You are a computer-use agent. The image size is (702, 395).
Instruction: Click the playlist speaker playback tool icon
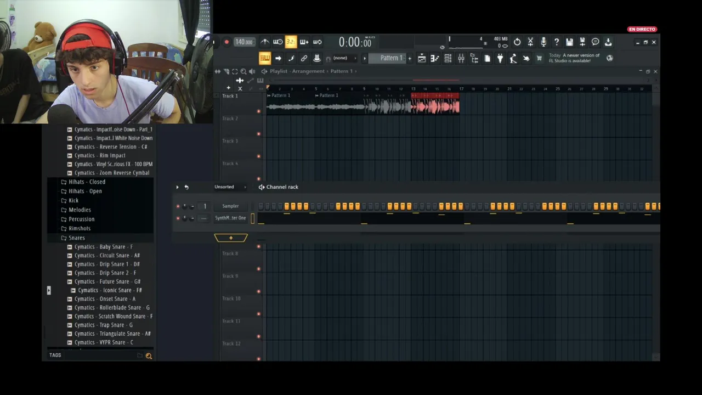click(252, 71)
